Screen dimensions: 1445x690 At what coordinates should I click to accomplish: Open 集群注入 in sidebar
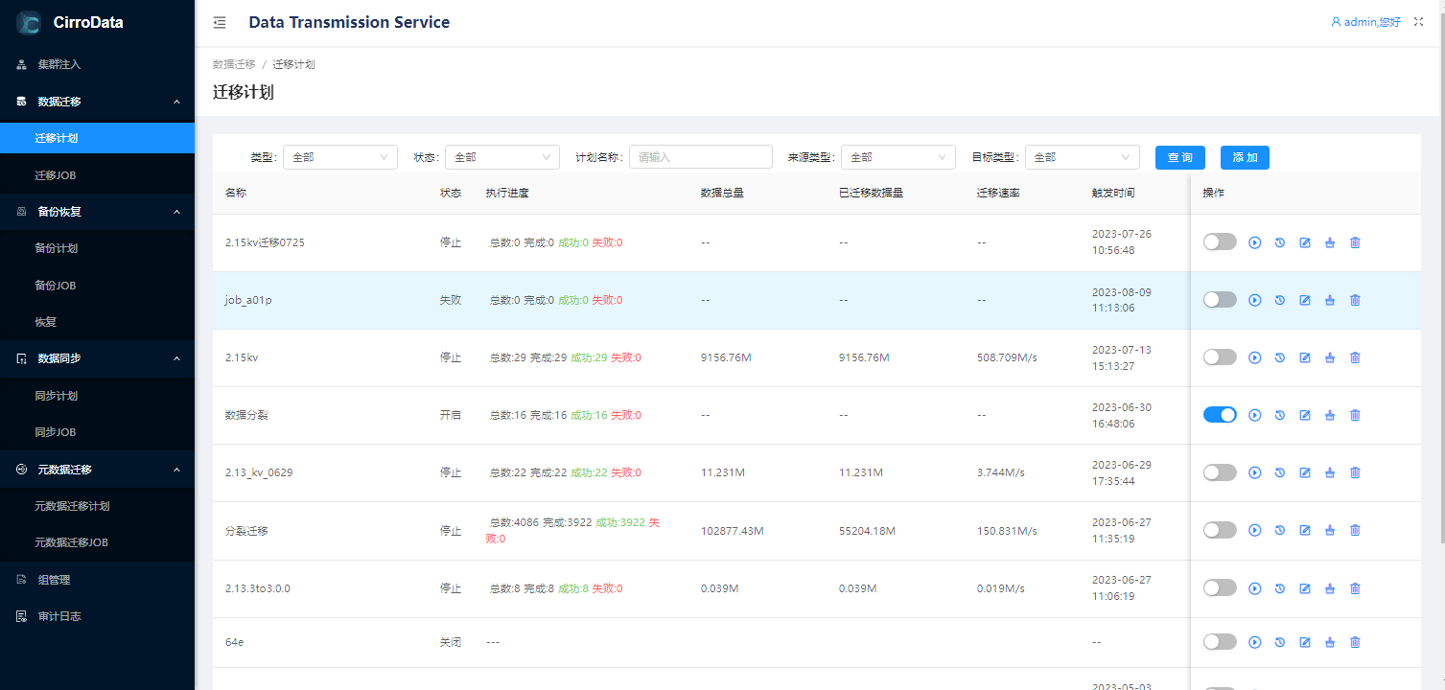point(97,64)
